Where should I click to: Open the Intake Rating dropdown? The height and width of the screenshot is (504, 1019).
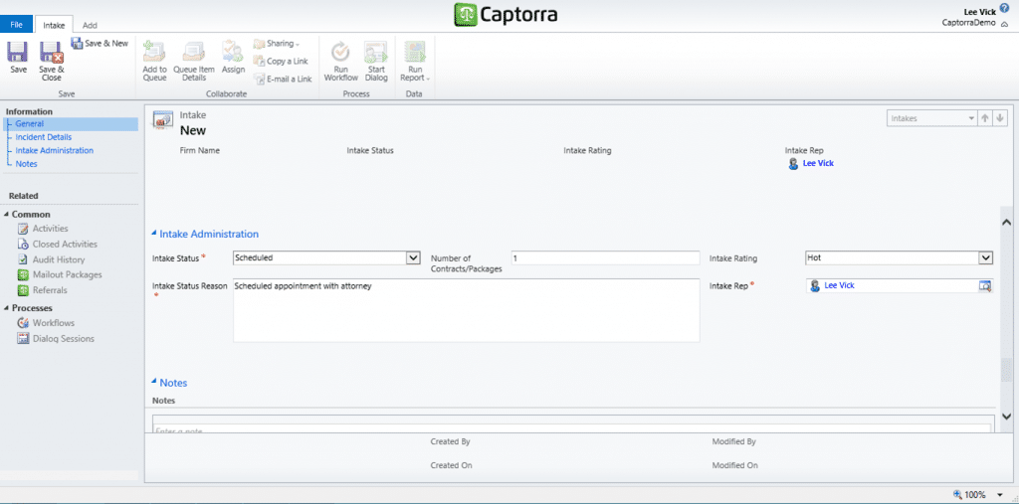[986, 257]
